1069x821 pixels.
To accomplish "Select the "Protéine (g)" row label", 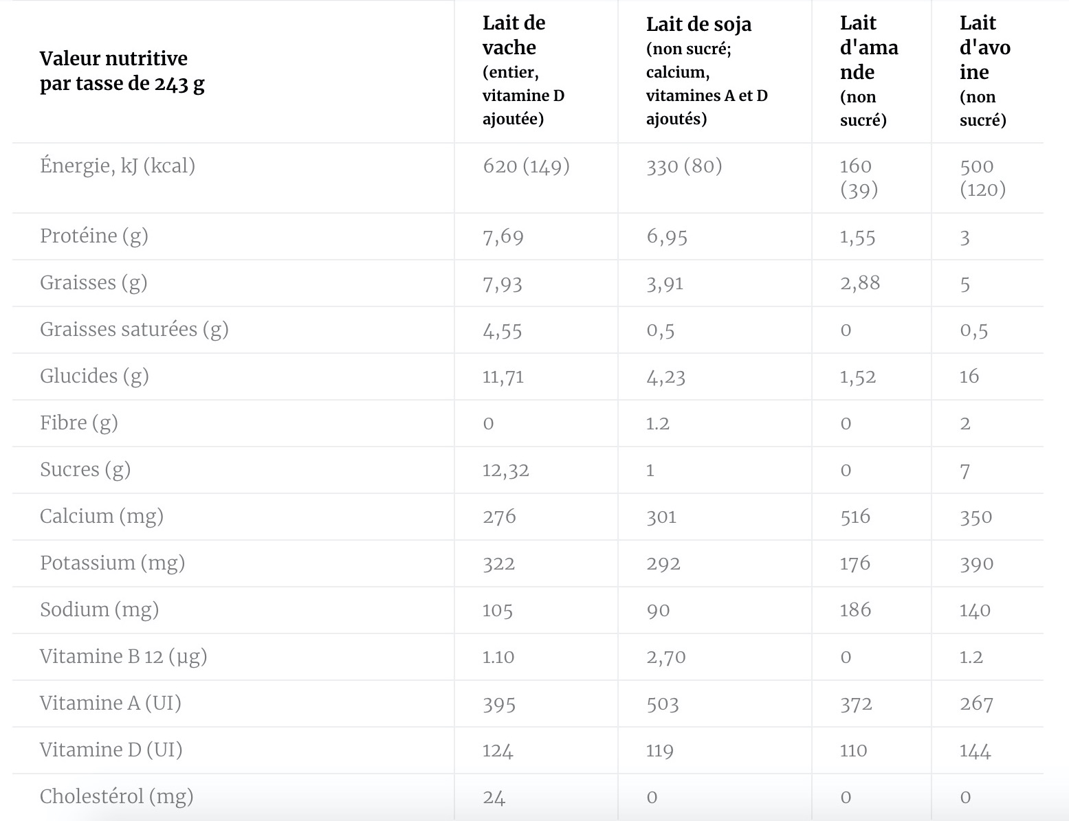I will pyautogui.click(x=94, y=236).
